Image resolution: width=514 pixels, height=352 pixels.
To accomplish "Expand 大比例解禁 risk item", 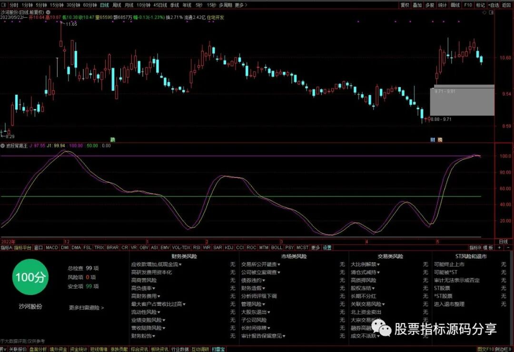I will pos(365,264).
